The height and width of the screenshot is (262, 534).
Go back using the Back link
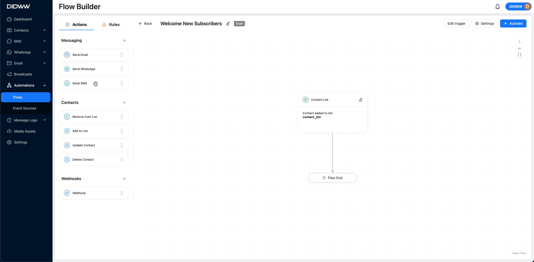point(146,23)
